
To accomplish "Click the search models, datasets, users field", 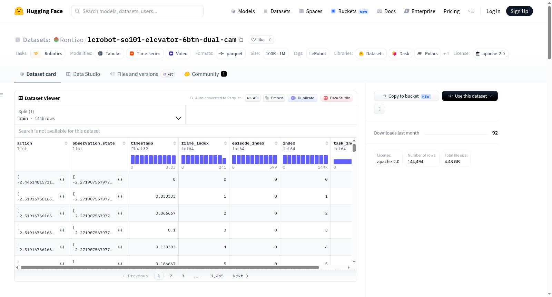I will pos(137,11).
